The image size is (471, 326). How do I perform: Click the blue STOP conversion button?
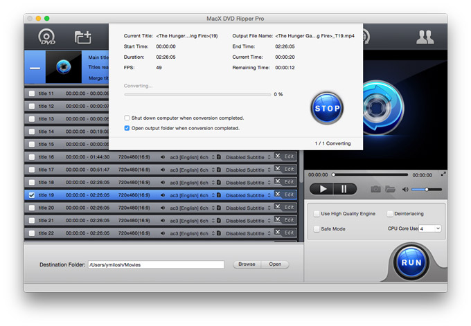327,109
